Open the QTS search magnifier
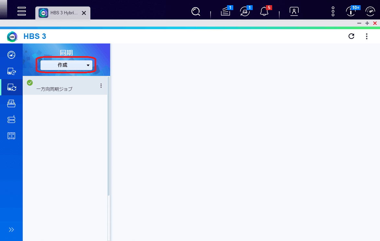380x241 pixels. tap(196, 11)
